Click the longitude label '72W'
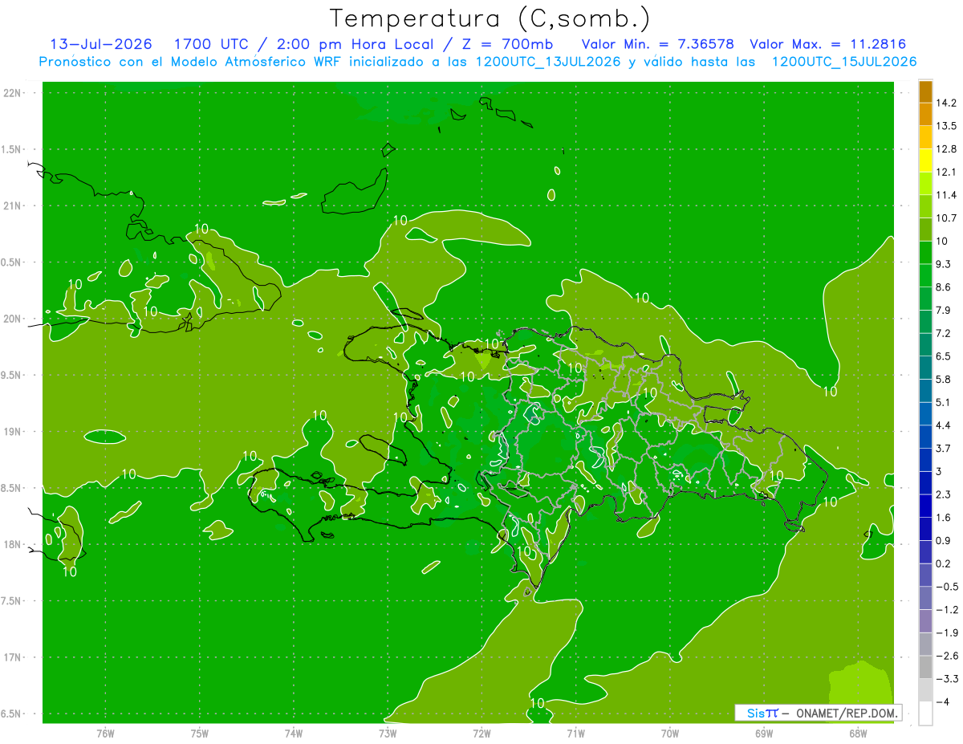Screen dimensions: 963x744 tap(481, 734)
